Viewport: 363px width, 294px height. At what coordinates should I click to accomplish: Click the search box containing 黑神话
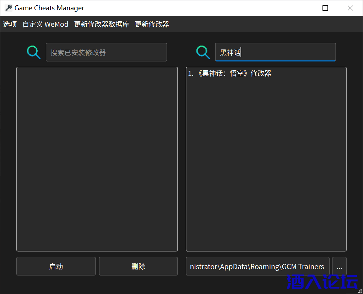point(275,52)
